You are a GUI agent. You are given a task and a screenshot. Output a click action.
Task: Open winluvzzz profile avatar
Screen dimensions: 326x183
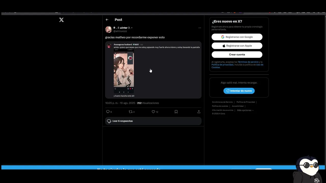coord(108,29)
